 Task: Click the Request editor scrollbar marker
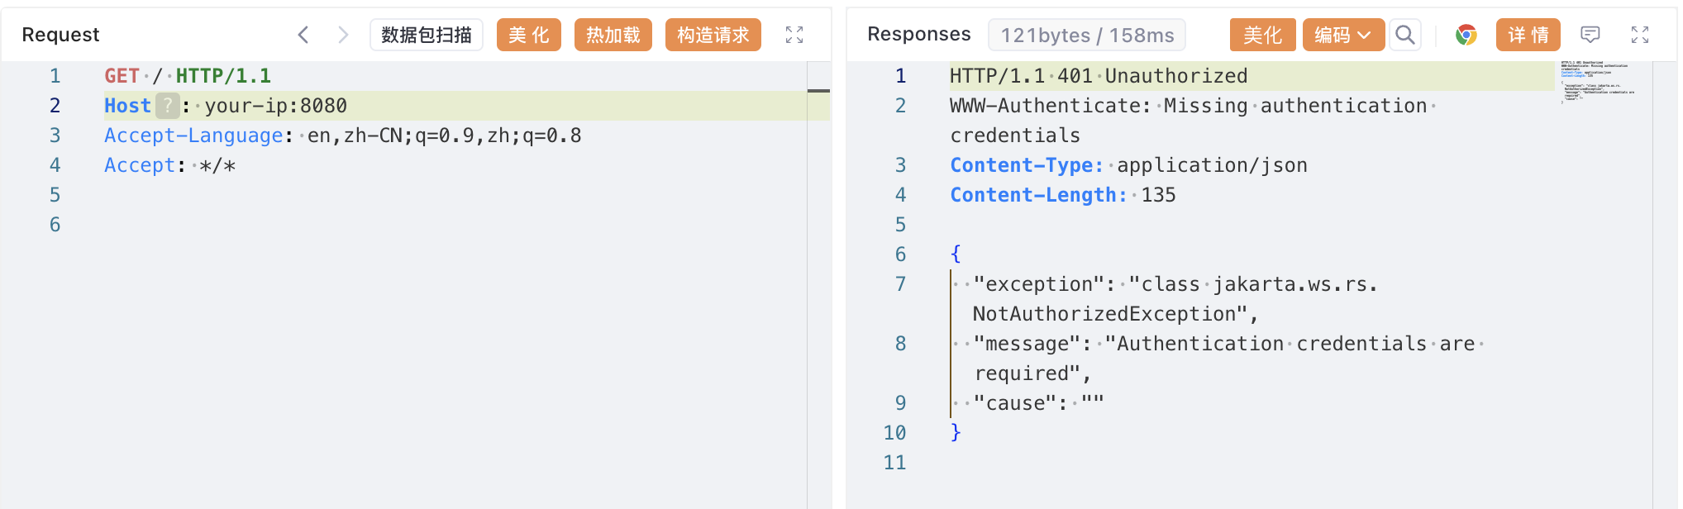coord(818,90)
